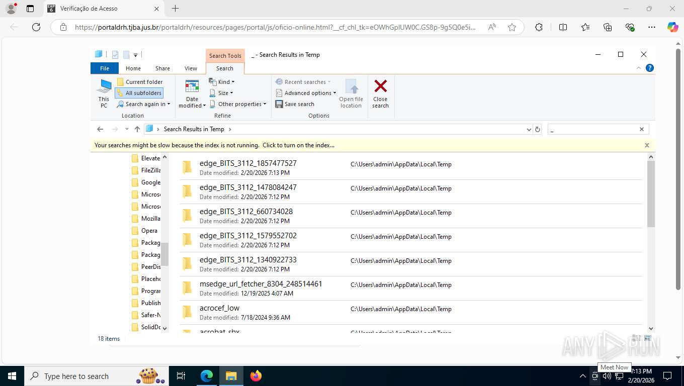
Task: Go back in Explorer navigation
Action: [x=100, y=129]
